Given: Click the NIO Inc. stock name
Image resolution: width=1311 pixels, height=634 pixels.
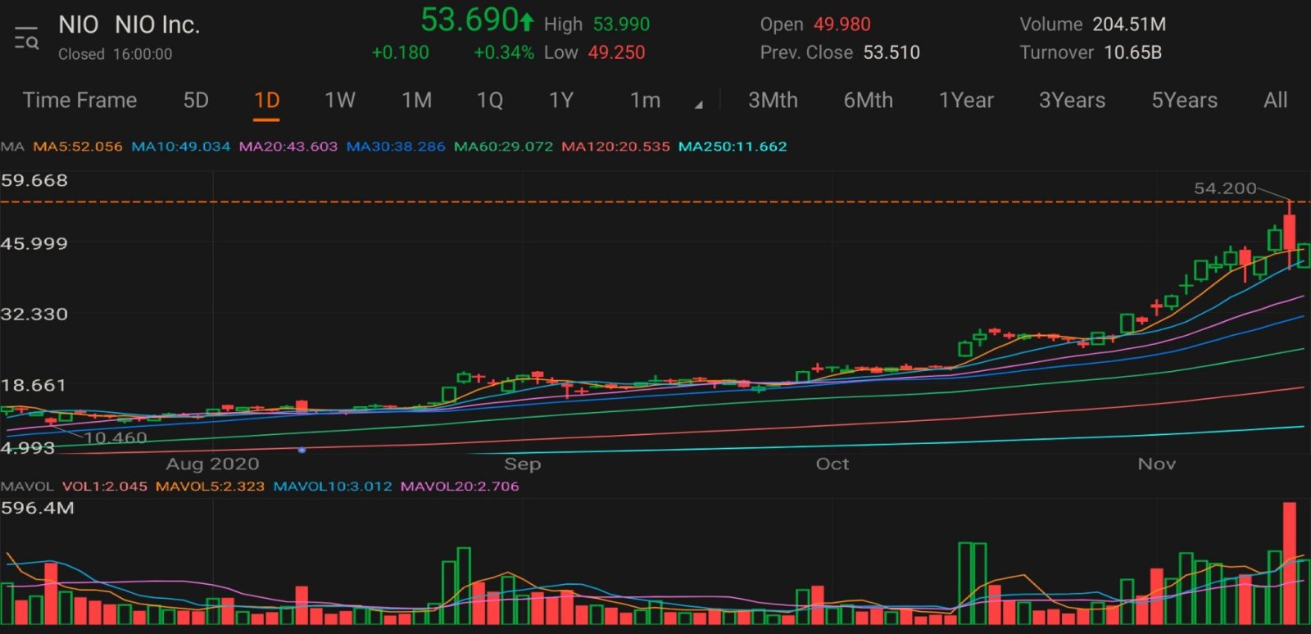Looking at the screenshot, I should click(x=157, y=25).
